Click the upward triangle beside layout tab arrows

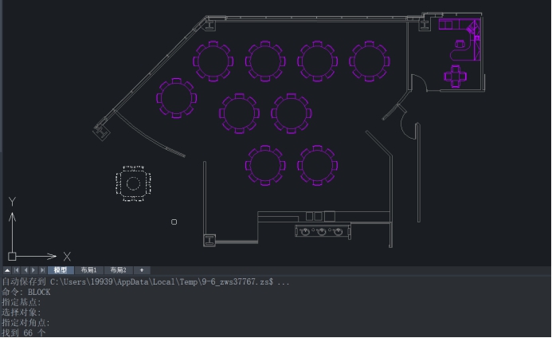[x=7, y=270]
